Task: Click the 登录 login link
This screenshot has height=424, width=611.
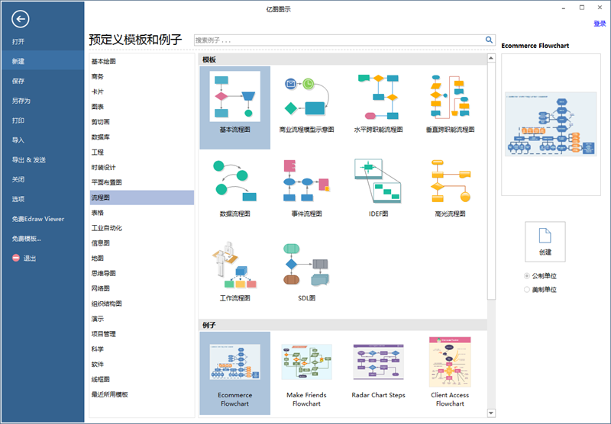Action: coord(600,24)
